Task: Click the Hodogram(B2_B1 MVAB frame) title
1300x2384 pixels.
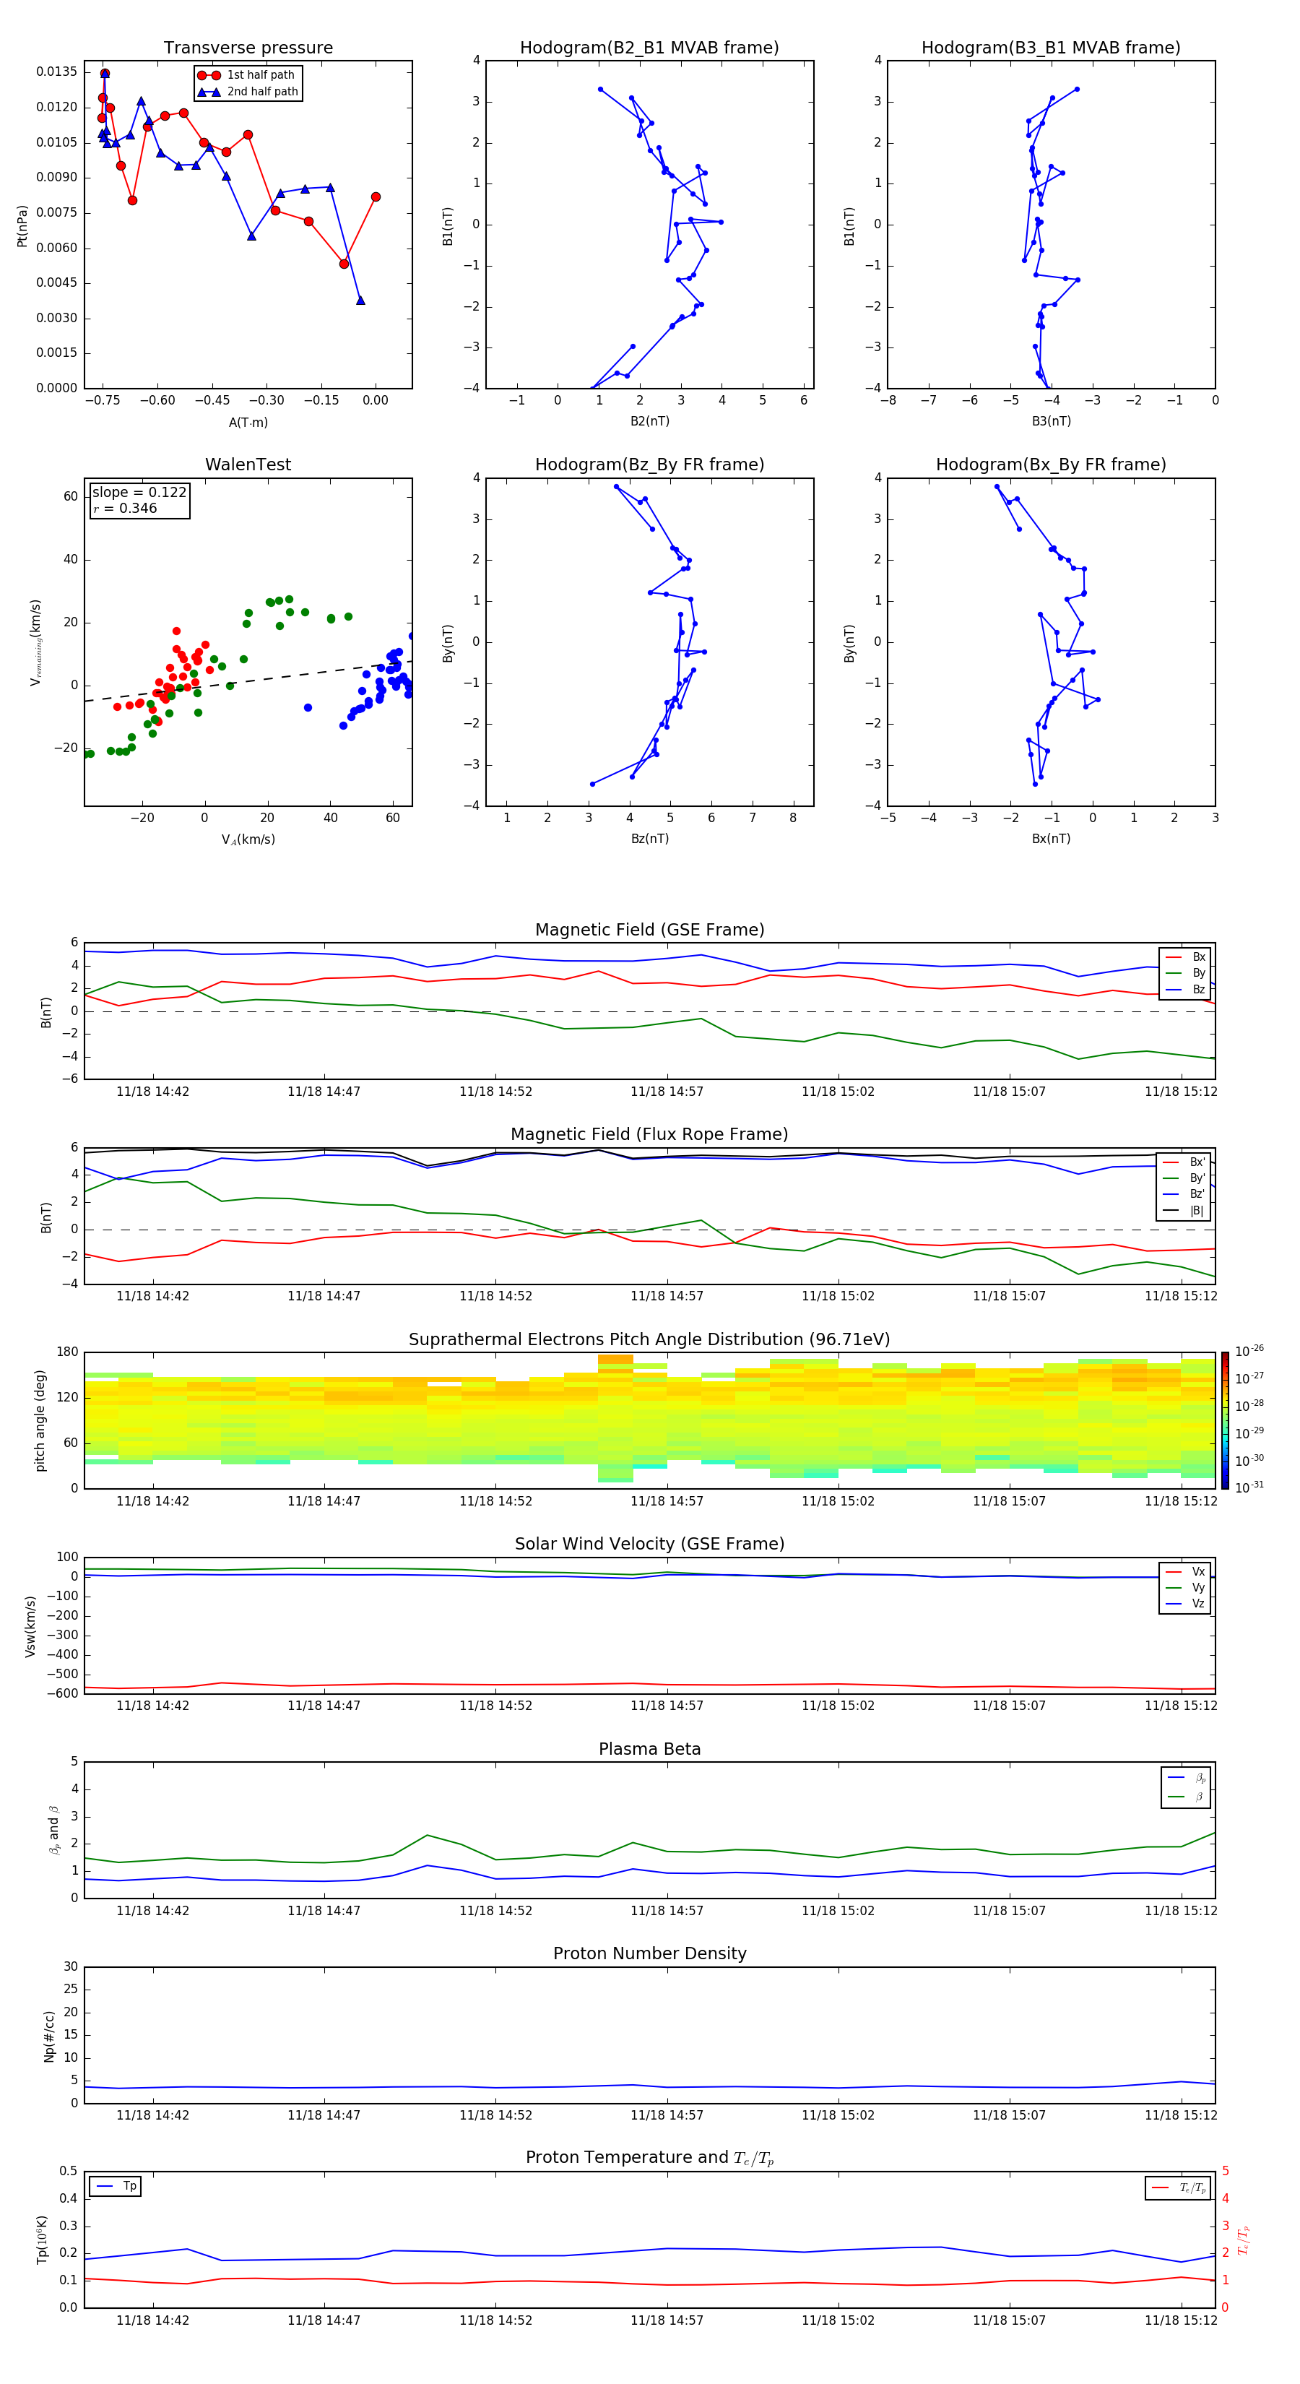Action: tap(649, 48)
